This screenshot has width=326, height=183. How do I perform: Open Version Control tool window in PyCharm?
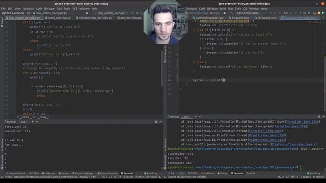tap(16, 173)
